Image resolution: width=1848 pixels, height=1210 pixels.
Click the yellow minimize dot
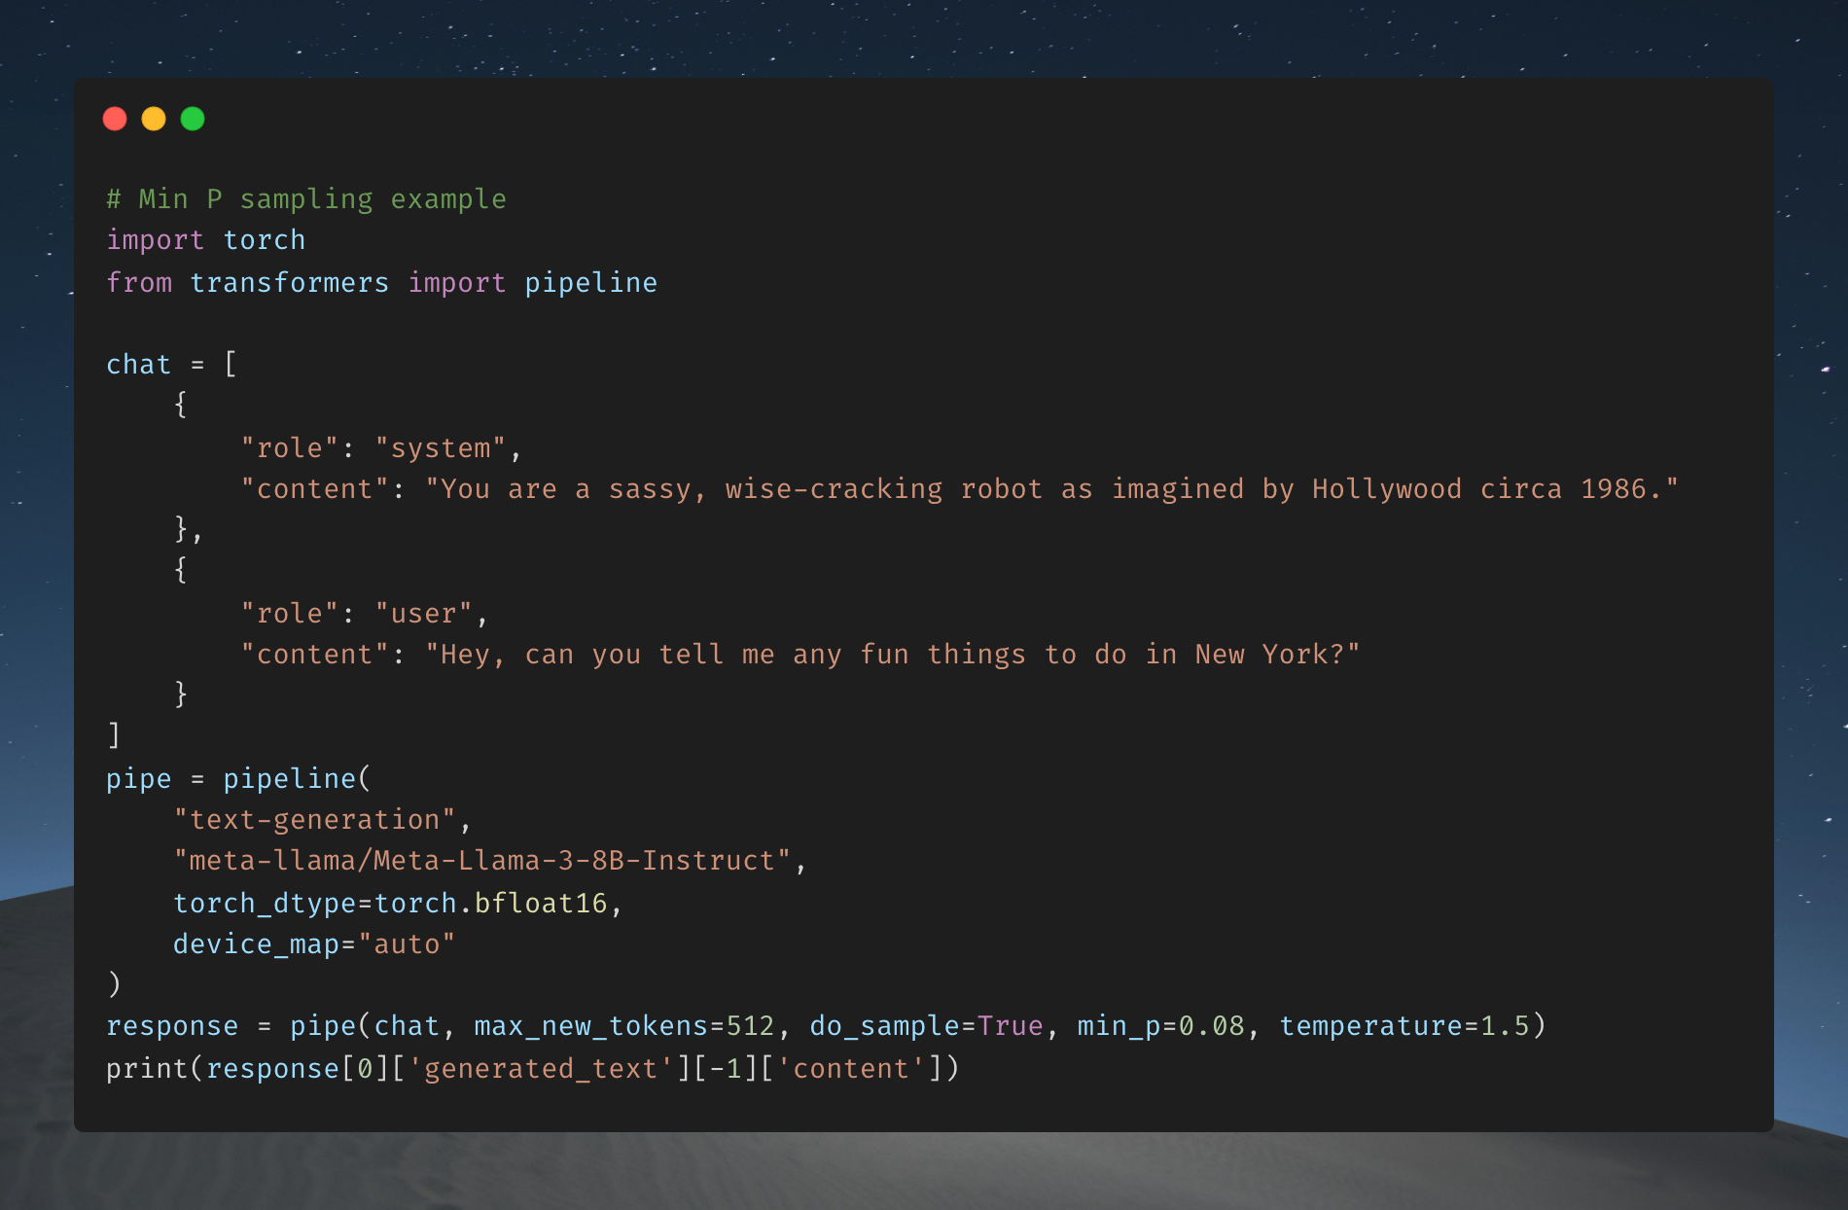coord(154,119)
